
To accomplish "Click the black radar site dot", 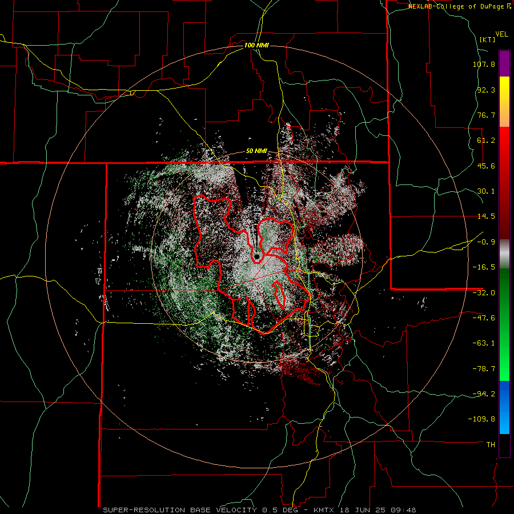I will click(x=256, y=256).
